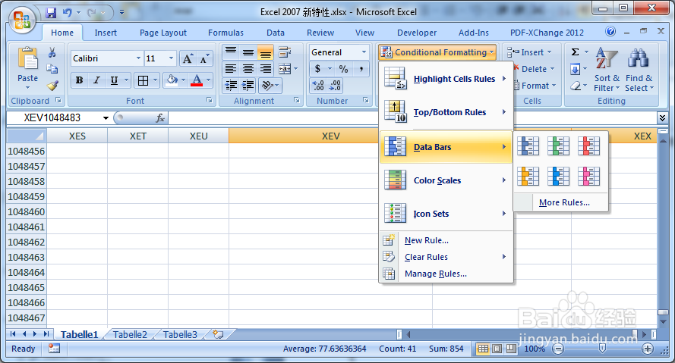
Task: Apply Comma Style number format
Action: coord(361,69)
